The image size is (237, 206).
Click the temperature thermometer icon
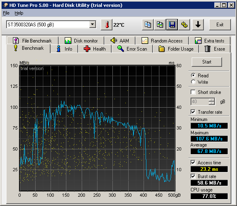[107, 25]
